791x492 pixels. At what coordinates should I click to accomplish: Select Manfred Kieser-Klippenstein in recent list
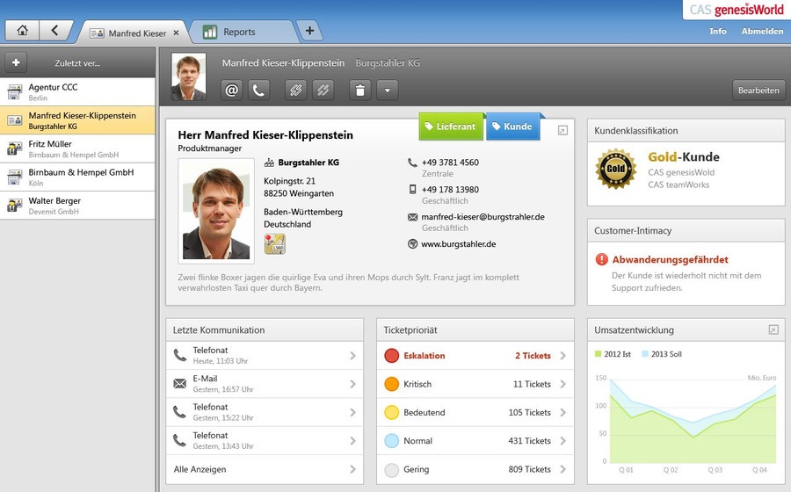77,120
